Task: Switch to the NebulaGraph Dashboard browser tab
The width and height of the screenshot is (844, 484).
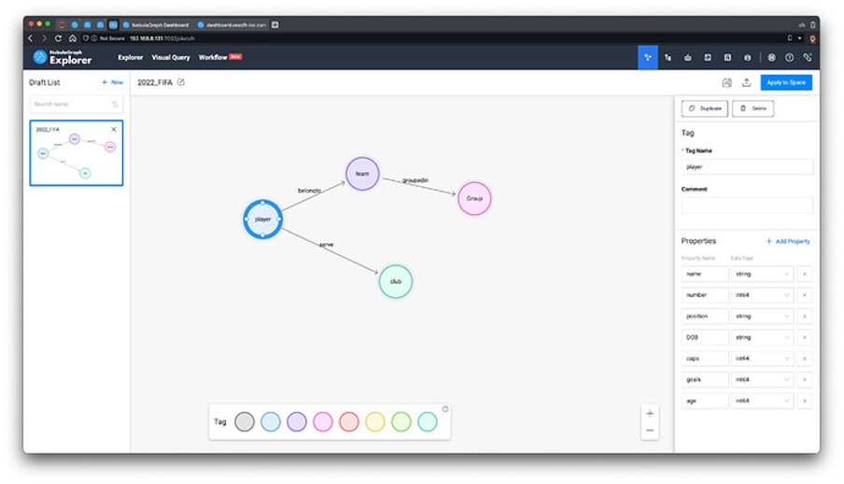Action: [156, 25]
